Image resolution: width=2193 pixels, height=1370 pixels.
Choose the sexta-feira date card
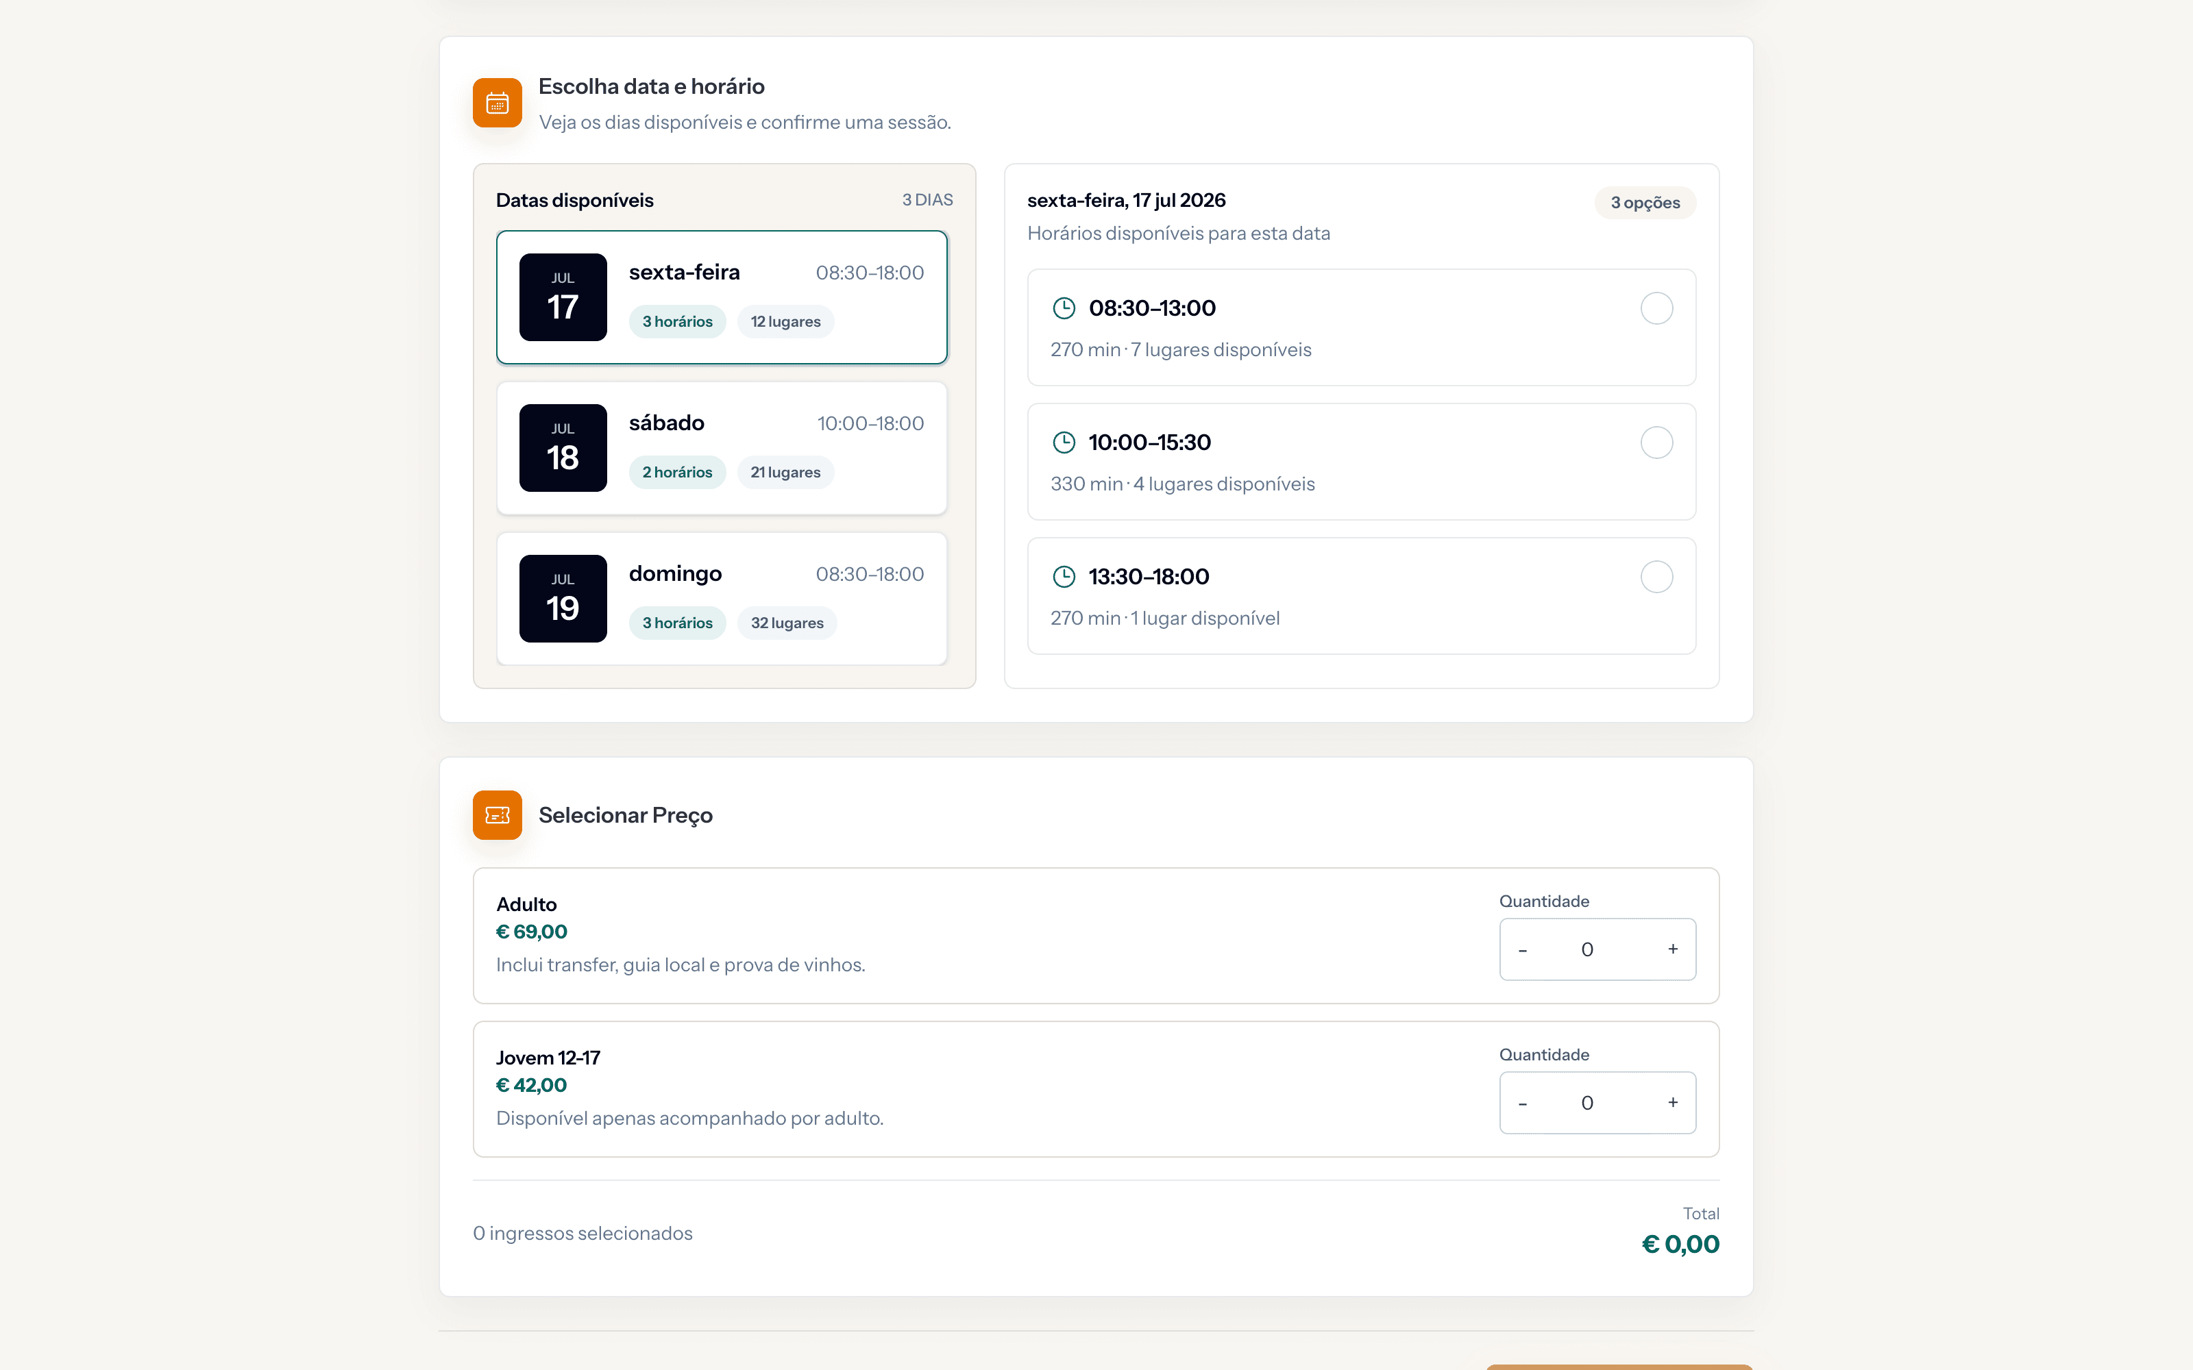pyautogui.click(x=722, y=297)
